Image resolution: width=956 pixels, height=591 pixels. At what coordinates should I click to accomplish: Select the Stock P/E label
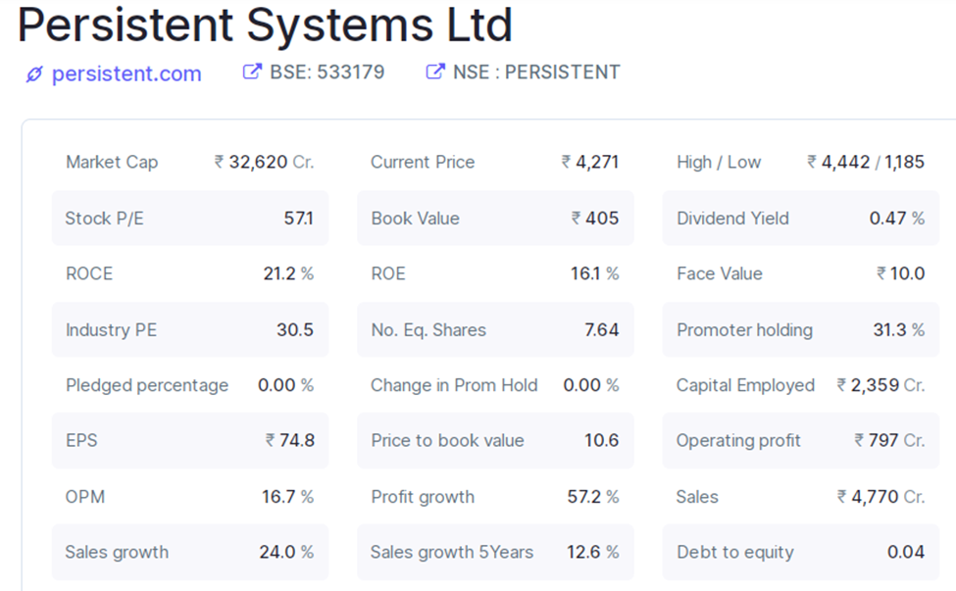click(x=104, y=219)
